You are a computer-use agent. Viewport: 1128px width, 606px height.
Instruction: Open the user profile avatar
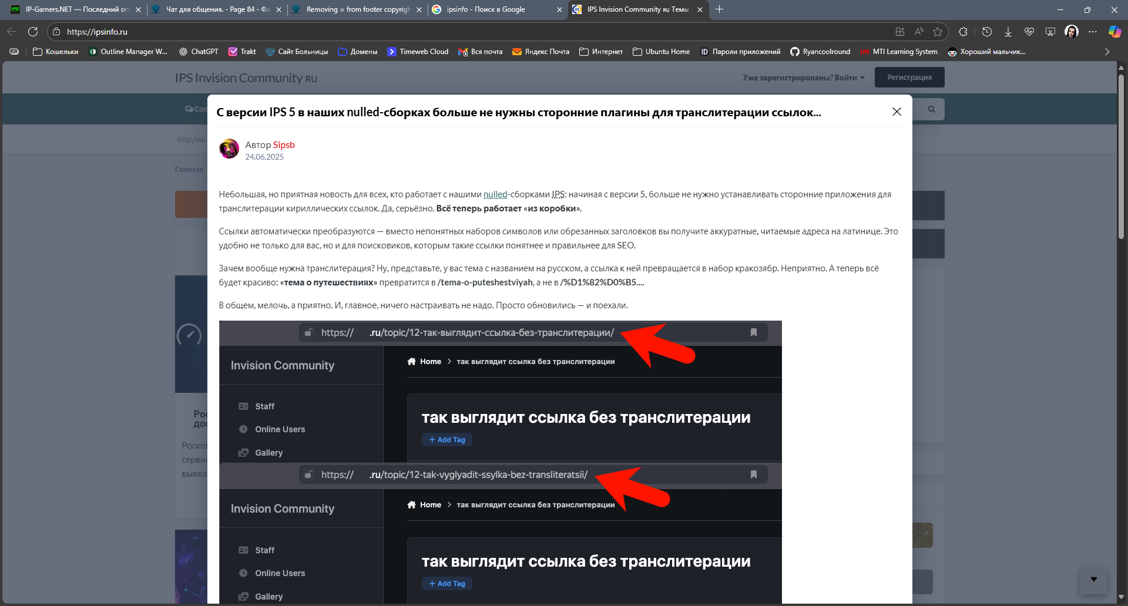pos(1072,32)
